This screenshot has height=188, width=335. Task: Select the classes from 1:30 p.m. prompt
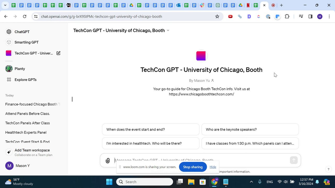250,143
